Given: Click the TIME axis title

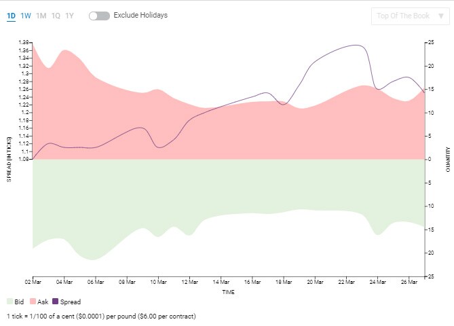Looking at the screenshot, I should point(229,292).
